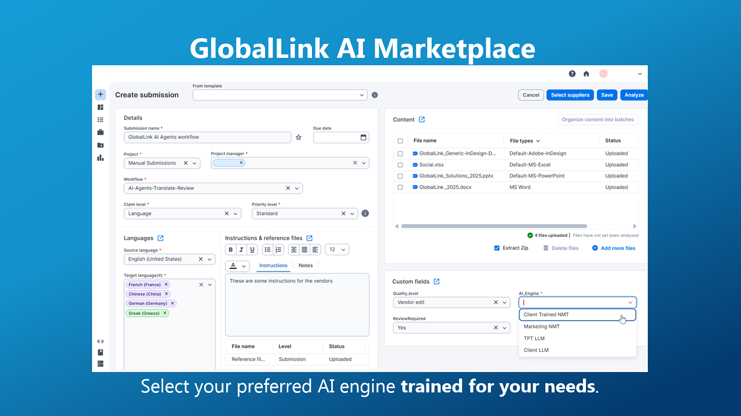This screenshot has width=741, height=416.
Task: Sort by File types column arrow
Action: (x=538, y=141)
